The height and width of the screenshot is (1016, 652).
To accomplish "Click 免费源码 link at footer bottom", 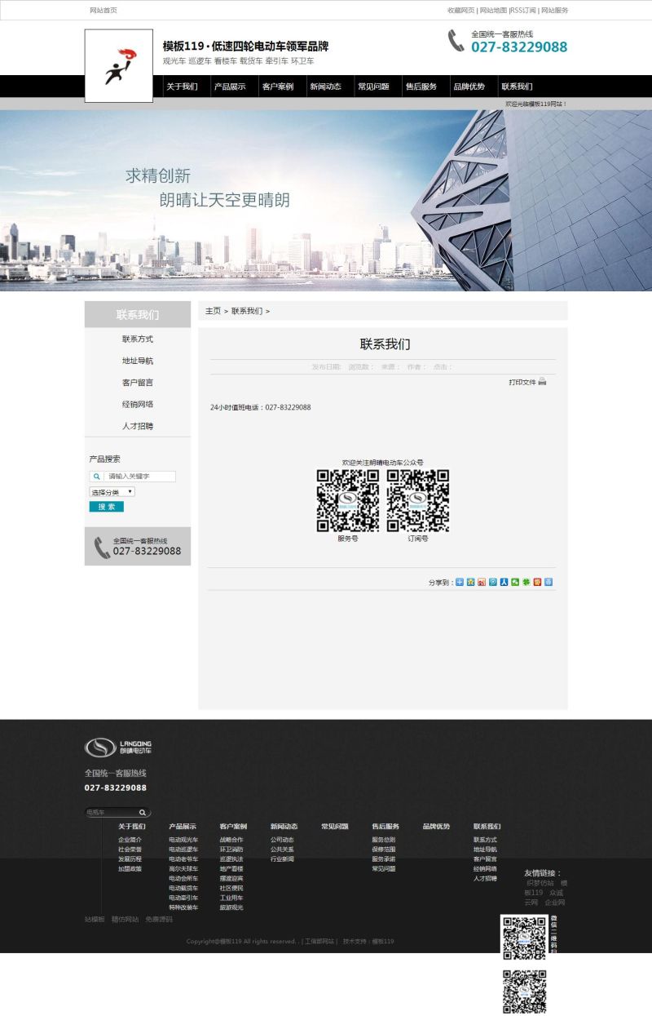I will (159, 919).
